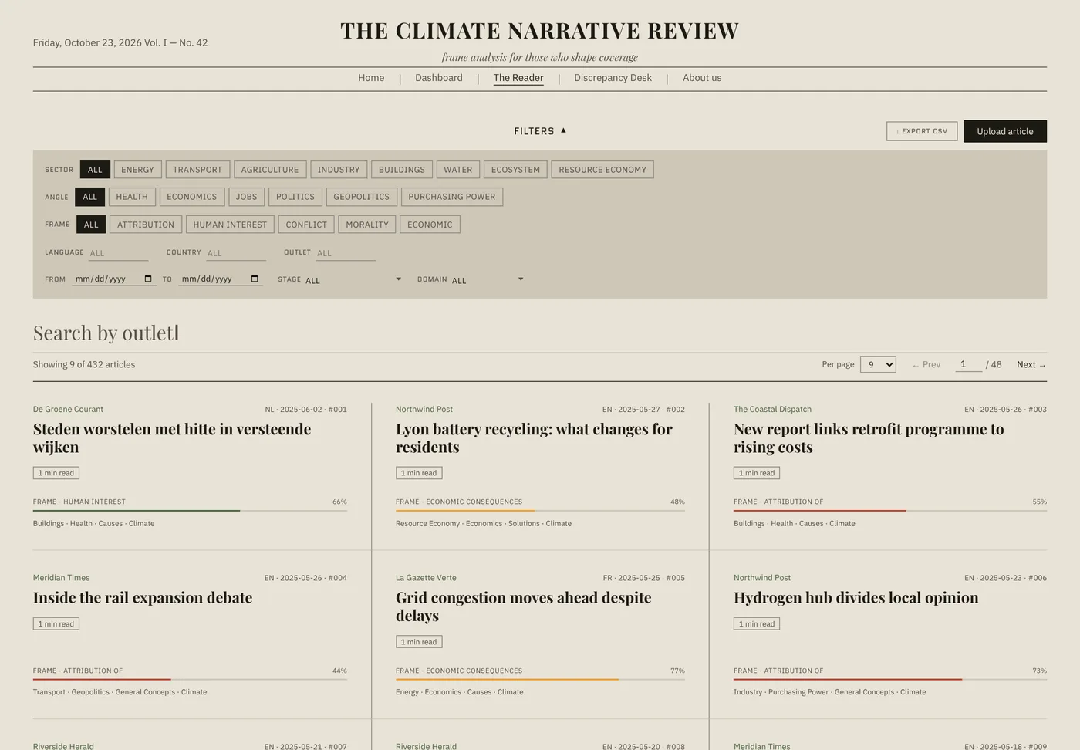Open article Hydrogen hub divides local opinion
The image size is (1080, 750).
pyautogui.click(x=856, y=598)
